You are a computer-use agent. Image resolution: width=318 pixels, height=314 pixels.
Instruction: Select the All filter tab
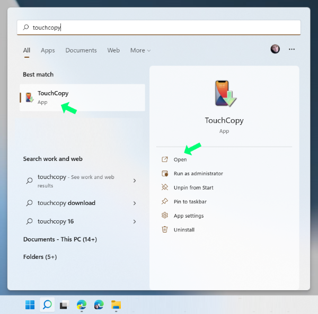(x=26, y=50)
